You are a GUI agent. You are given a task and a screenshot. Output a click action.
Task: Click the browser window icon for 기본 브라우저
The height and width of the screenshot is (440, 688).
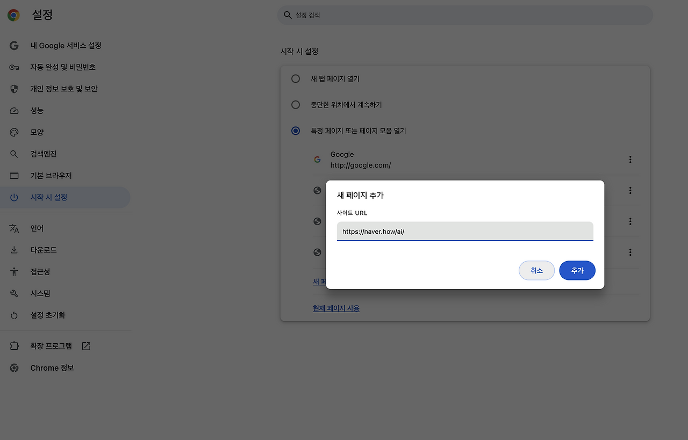coord(14,176)
